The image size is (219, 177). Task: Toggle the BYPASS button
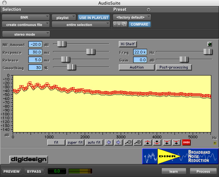pos(34,172)
